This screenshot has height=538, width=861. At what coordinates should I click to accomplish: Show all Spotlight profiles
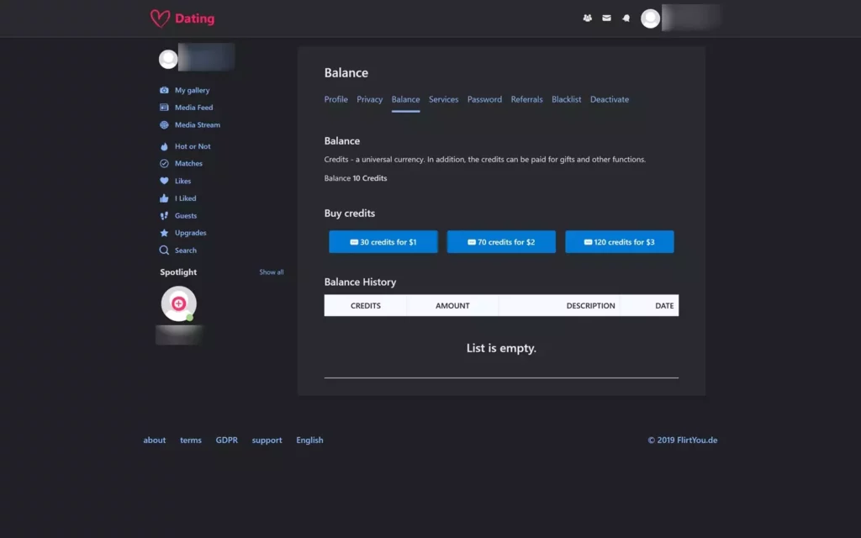click(271, 272)
